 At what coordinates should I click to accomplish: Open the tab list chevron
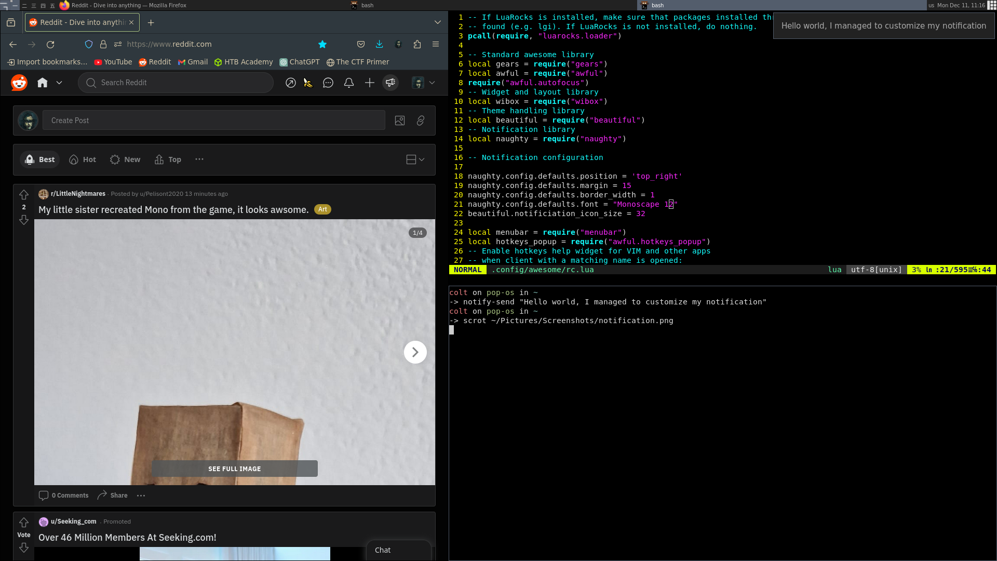click(438, 22)
